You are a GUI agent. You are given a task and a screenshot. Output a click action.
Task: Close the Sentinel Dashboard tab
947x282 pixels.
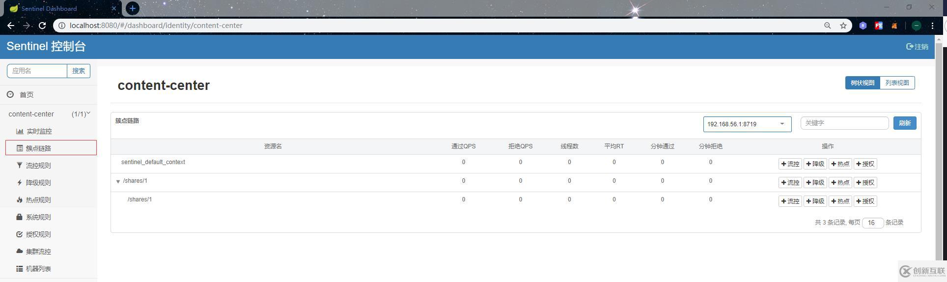click(x=114, y=8)
